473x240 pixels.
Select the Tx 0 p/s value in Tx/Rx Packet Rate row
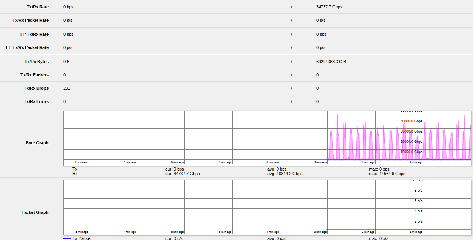pyautogui.click(x=68, y=20)
